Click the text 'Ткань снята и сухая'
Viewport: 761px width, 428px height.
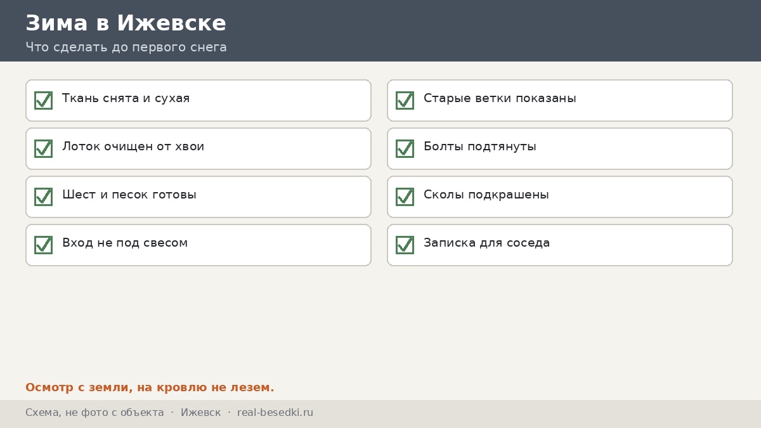coord(126,99)
